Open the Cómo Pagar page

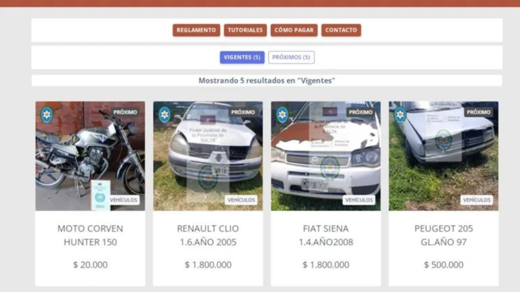tap(294, 30)
